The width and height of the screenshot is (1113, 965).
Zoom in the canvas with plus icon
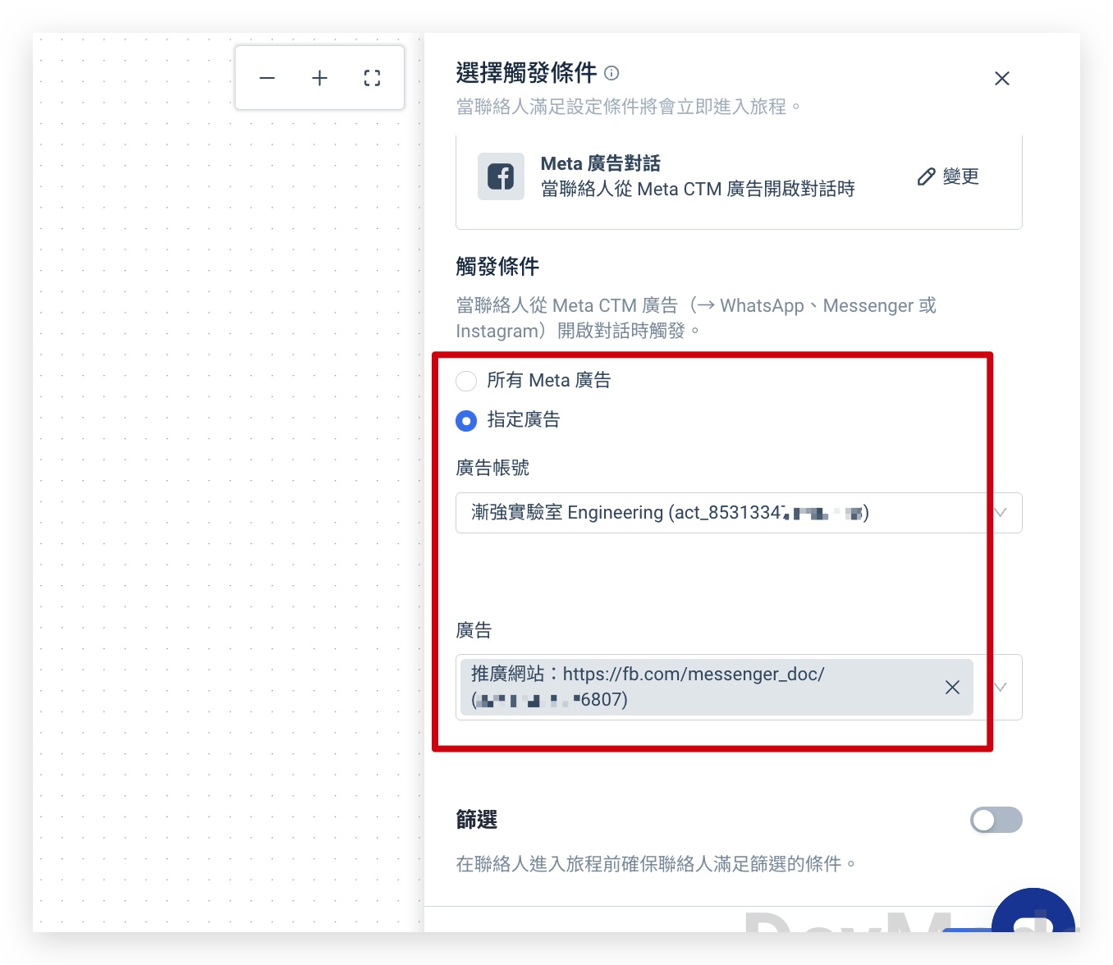319,78
